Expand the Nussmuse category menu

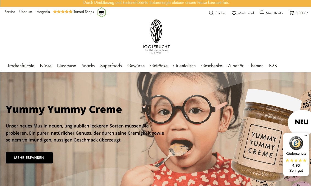tap(67, 66)
